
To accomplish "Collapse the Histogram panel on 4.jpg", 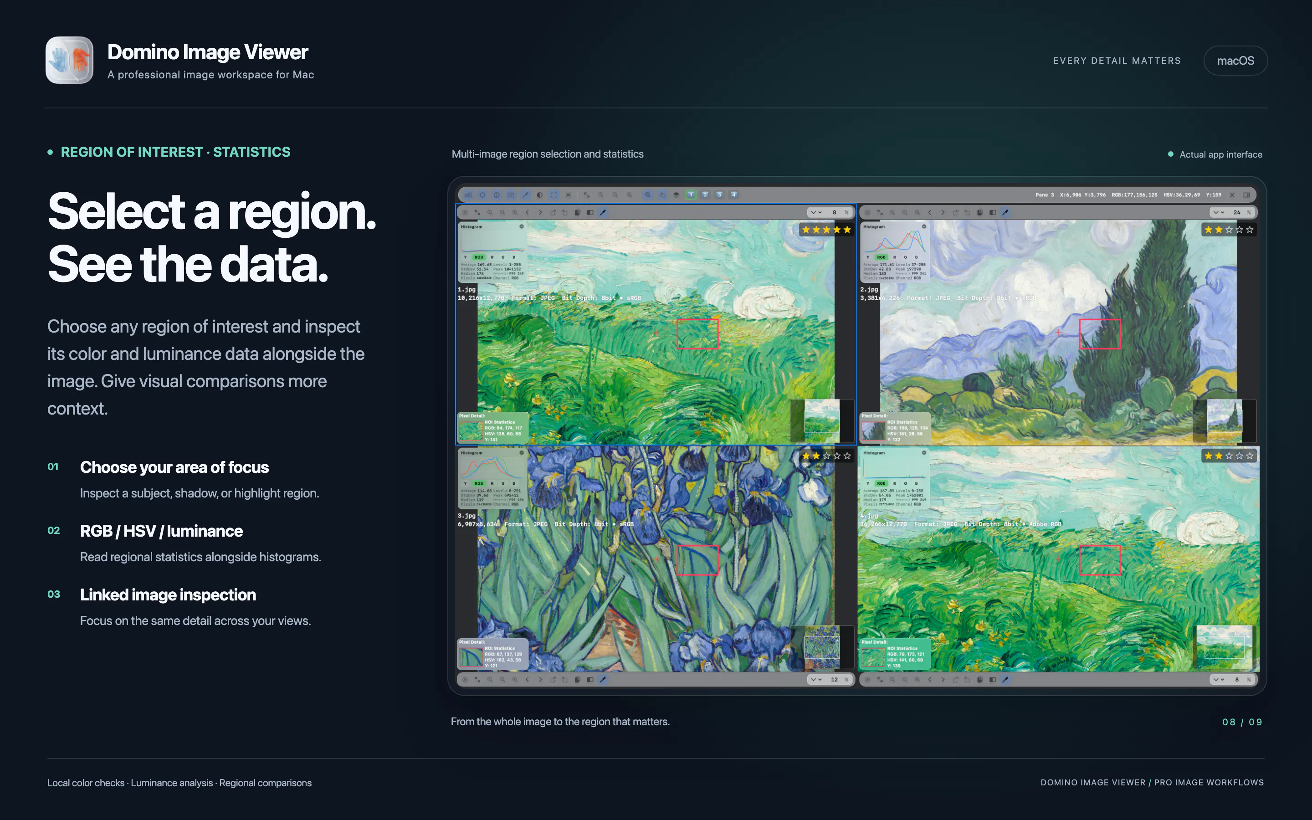I will pyautogui.click(x=924, y=453).
